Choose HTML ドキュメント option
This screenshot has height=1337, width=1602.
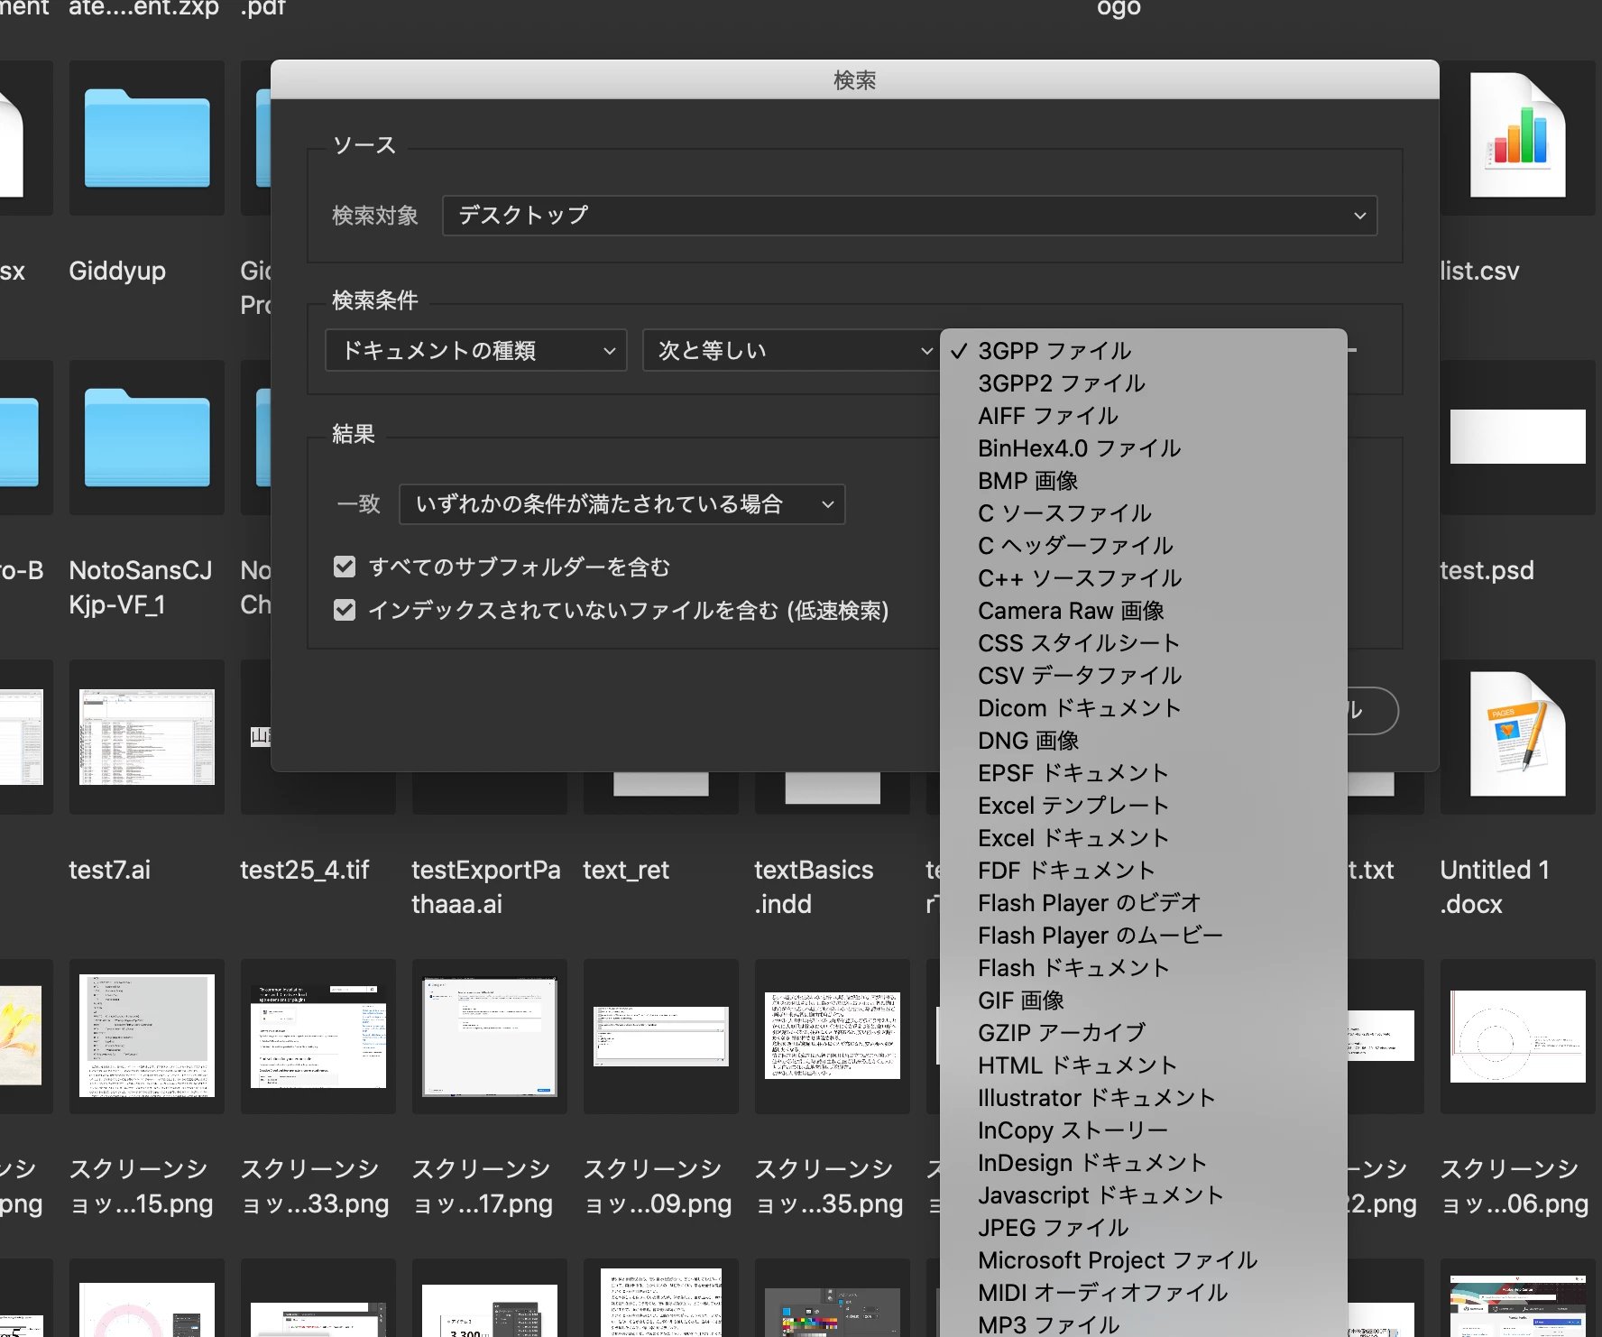point(1144,1065)
